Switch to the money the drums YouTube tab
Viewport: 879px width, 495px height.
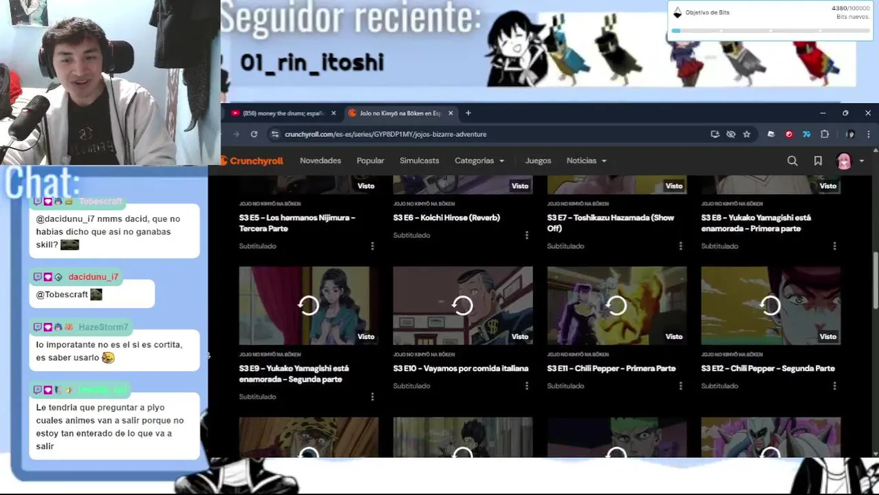pos(283,113)
